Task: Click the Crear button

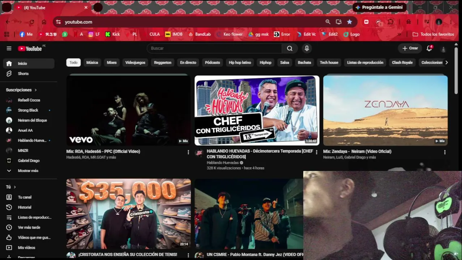Action: 410,48
